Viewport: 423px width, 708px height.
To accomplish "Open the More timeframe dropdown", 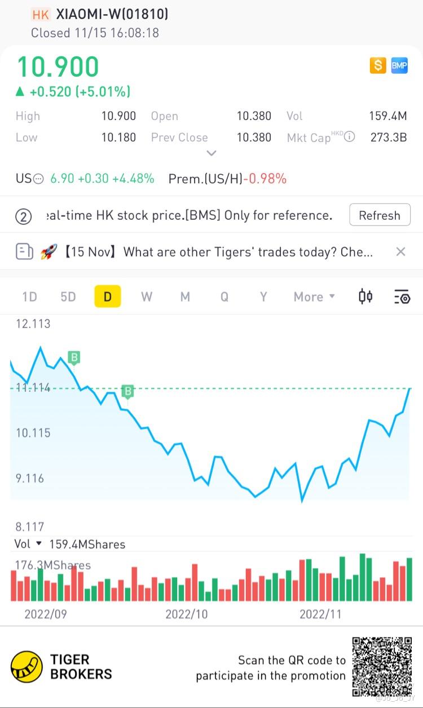I will [x=314, y=297].
